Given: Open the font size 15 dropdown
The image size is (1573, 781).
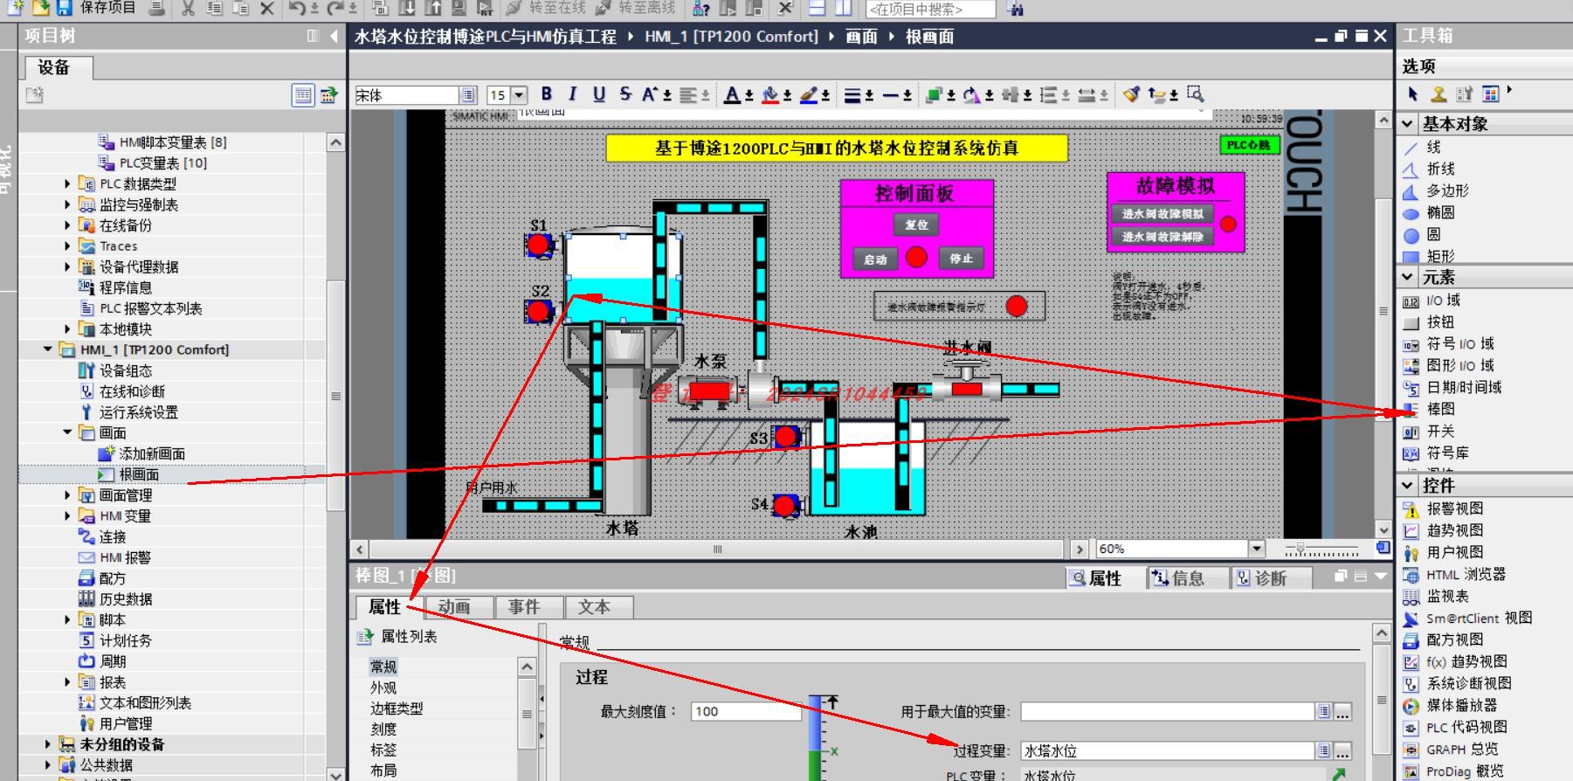Looking at the screenshot, I should pos(520,95).
